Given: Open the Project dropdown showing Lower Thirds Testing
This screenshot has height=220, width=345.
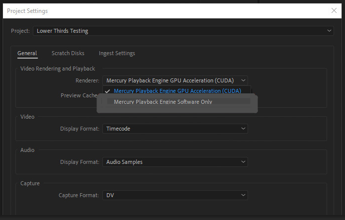Looking at the screenshot, I should [183, 31].
